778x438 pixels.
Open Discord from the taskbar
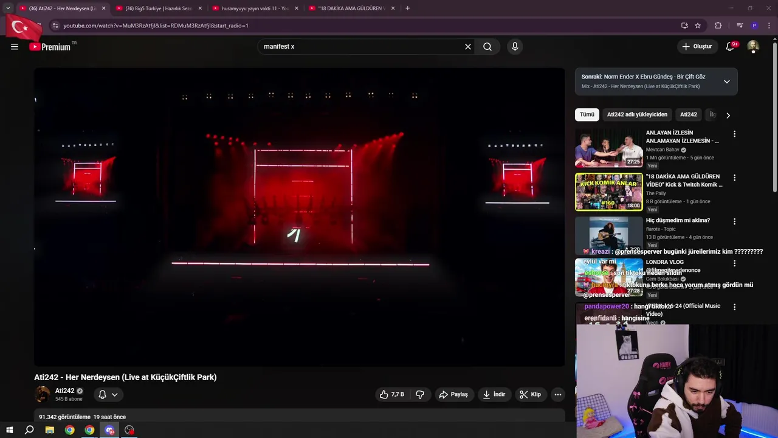[x=109, y=430]
